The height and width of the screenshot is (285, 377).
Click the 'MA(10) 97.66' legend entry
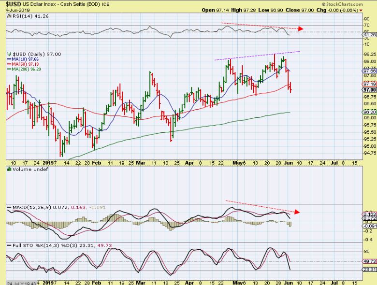(x=25, y=59)
